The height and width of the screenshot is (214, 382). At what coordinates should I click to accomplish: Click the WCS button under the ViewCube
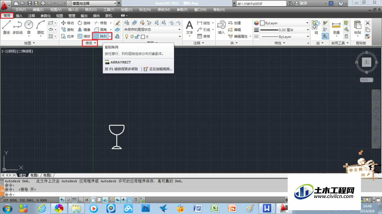coord(366,80)
